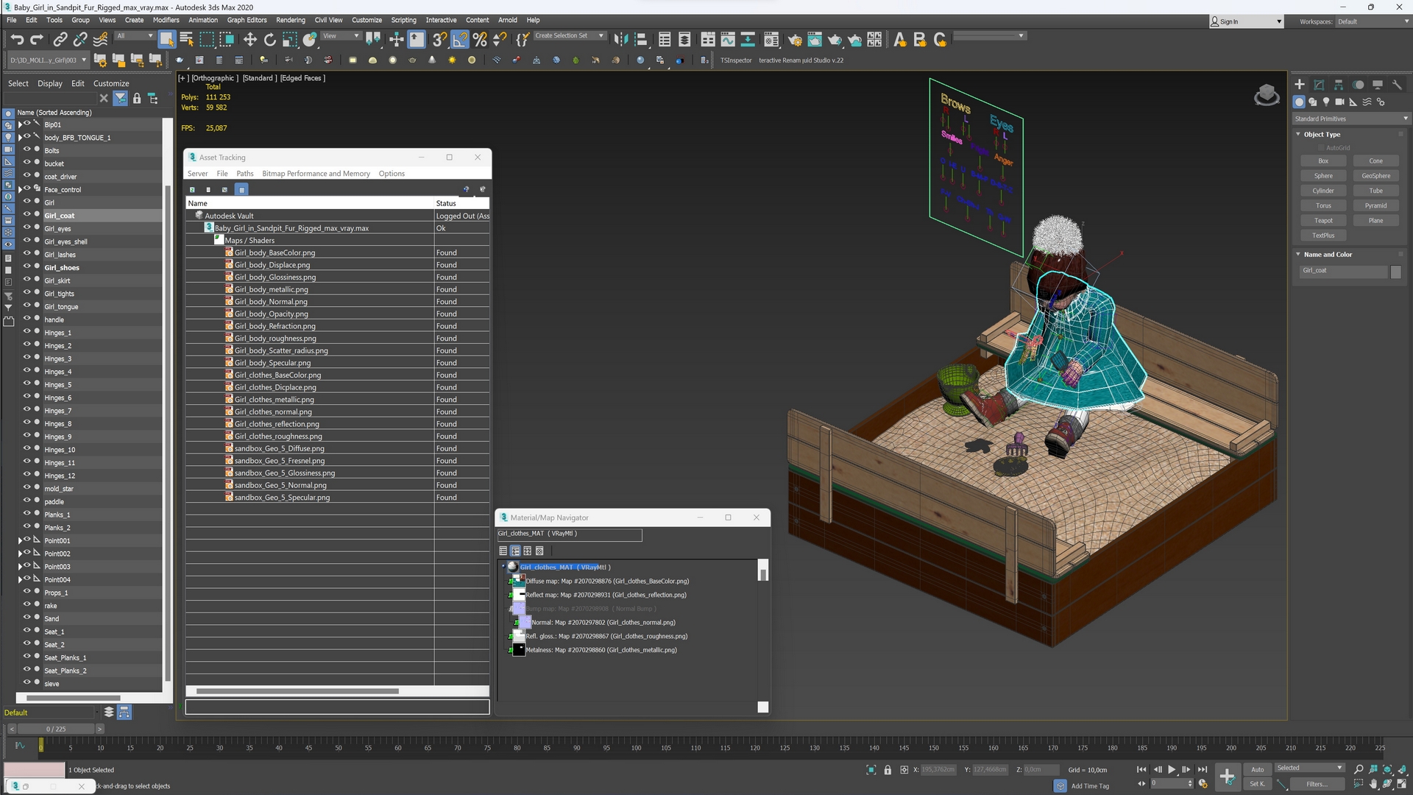Choose the Select Object tool

(x=166, y=39)
